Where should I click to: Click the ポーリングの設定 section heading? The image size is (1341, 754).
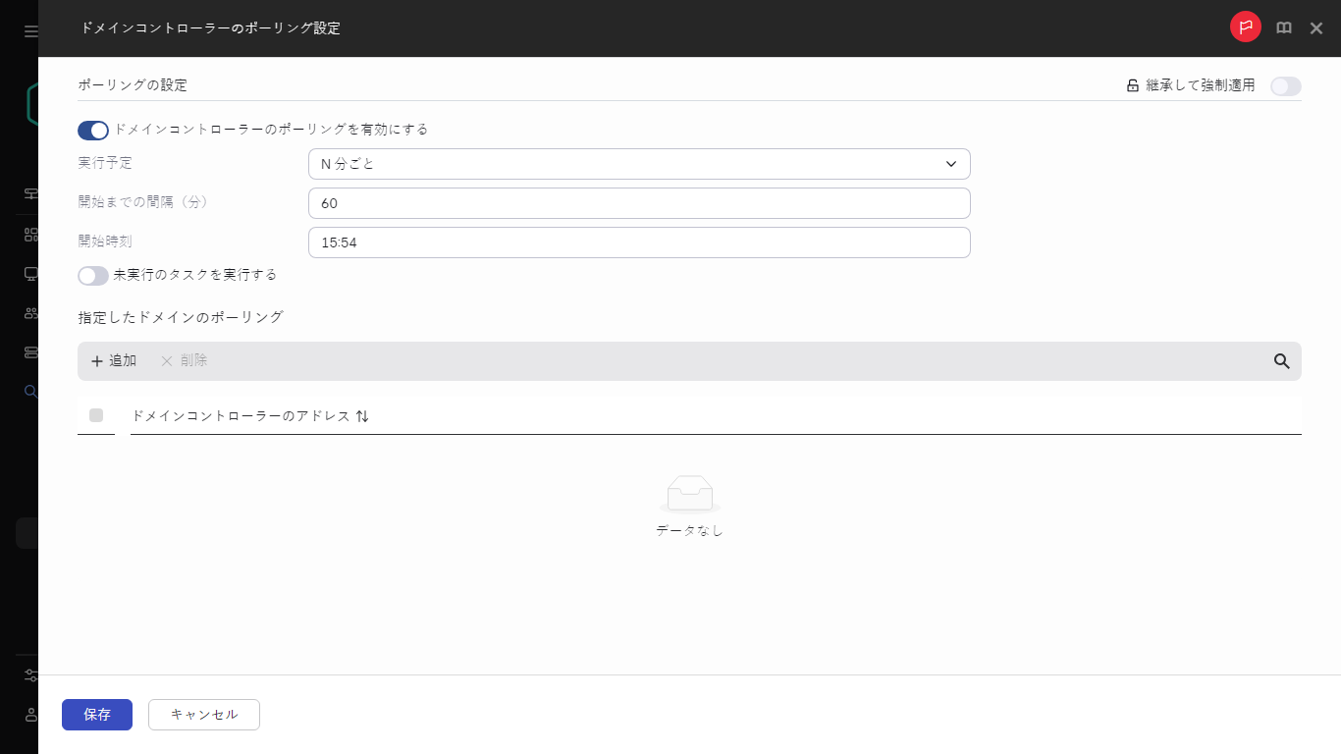tap(133, 85)
